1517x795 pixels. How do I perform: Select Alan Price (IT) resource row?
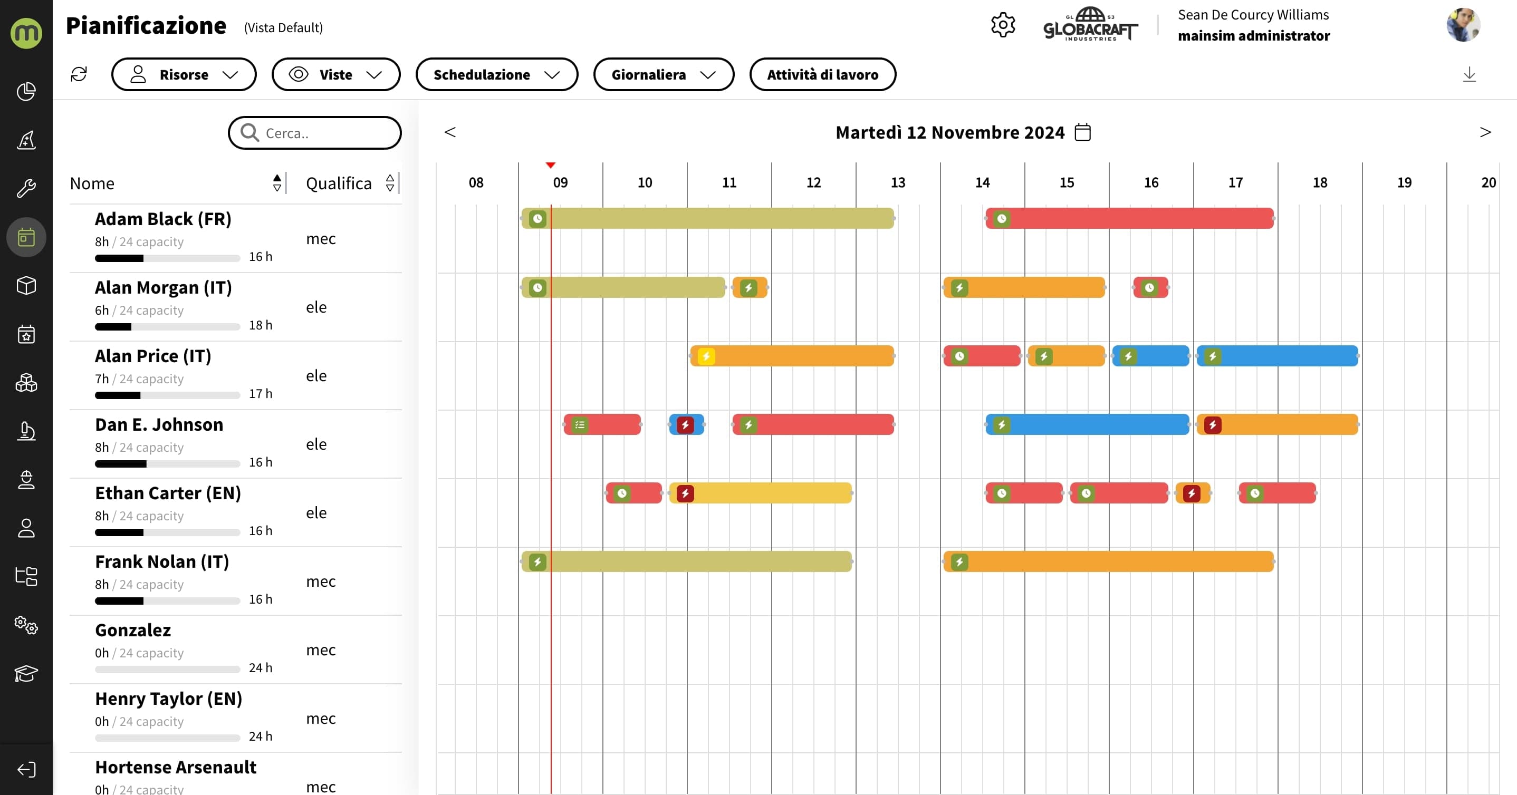pyautogui.click(x=236, y=375)
